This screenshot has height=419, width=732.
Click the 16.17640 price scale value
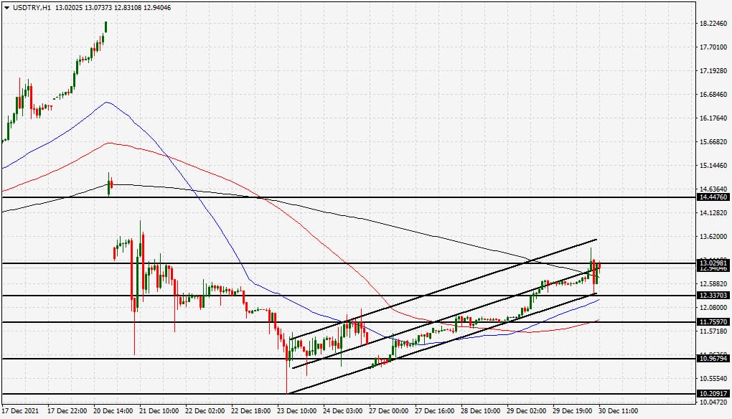[713, 118]
